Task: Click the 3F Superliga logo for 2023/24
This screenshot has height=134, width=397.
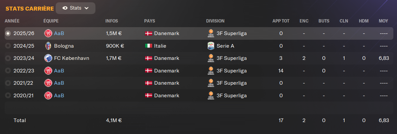Action: (210, 58)
